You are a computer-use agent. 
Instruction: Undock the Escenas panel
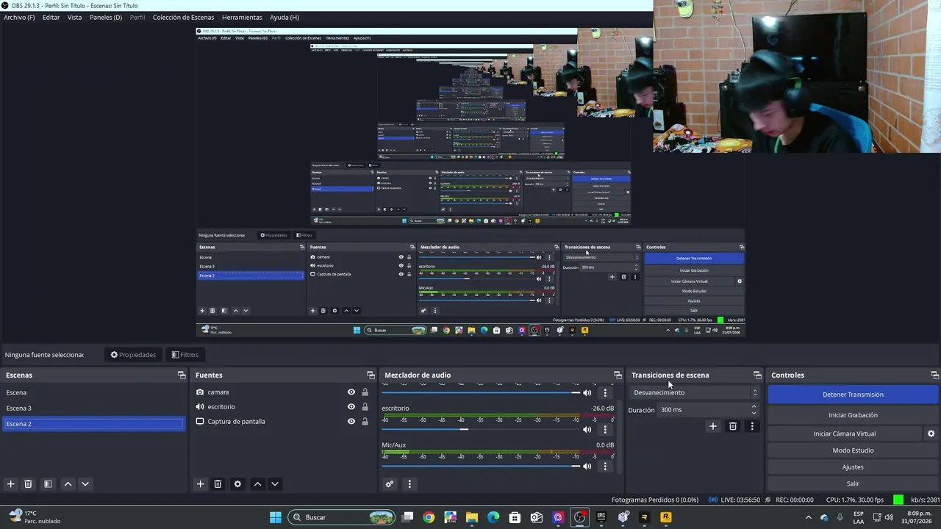182,375
